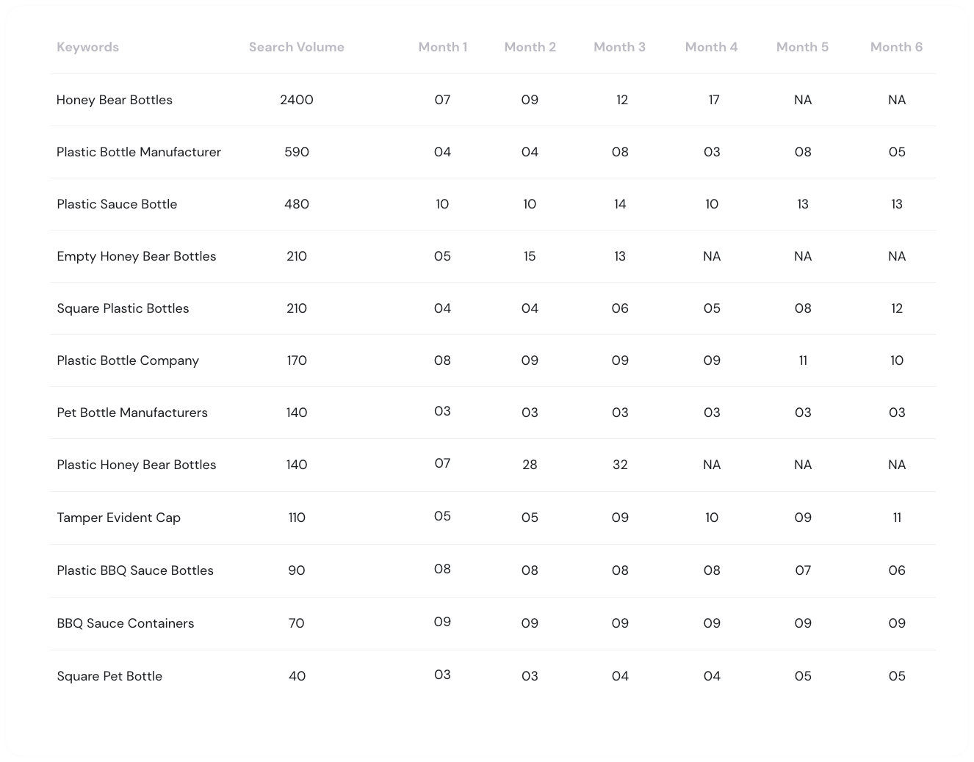Viewport: 974px width, 762px height.
Task: Select Plastic Honey Bear Bottles Month 3 value 32
Action: coord(620,465)
